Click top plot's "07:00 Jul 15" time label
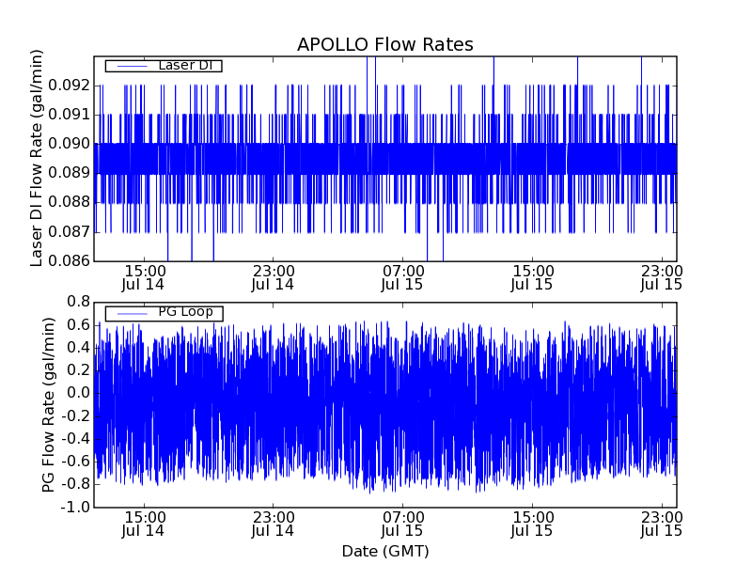Image resolution: width=752 pixels, height=564 pixels. coord(402,276)
